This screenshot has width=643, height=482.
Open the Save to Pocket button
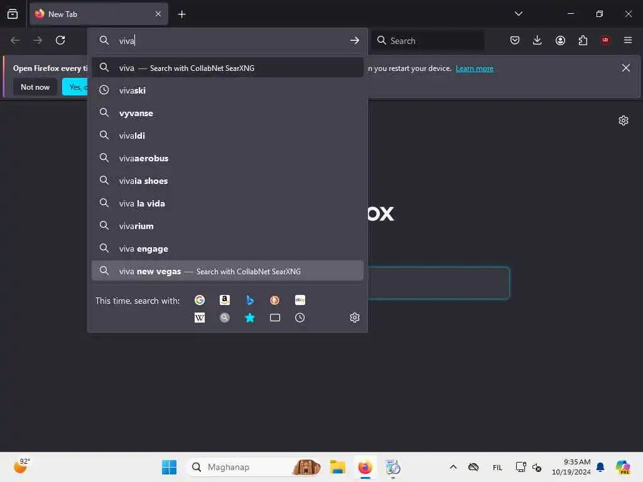pyautogui.click(x=515, y=40)
